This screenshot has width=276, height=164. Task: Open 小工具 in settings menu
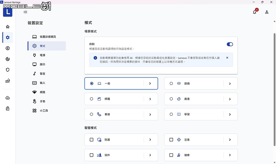tap(47, 110)
